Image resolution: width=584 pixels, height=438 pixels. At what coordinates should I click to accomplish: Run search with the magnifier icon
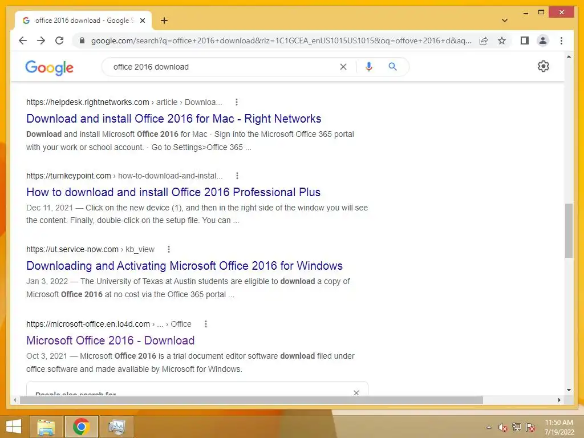click(x=392, y=67)
